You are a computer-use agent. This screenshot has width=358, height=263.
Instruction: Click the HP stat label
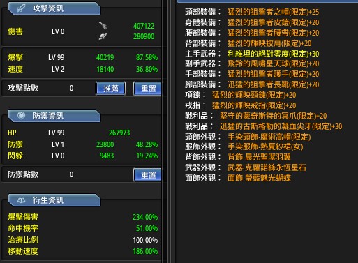12,133
